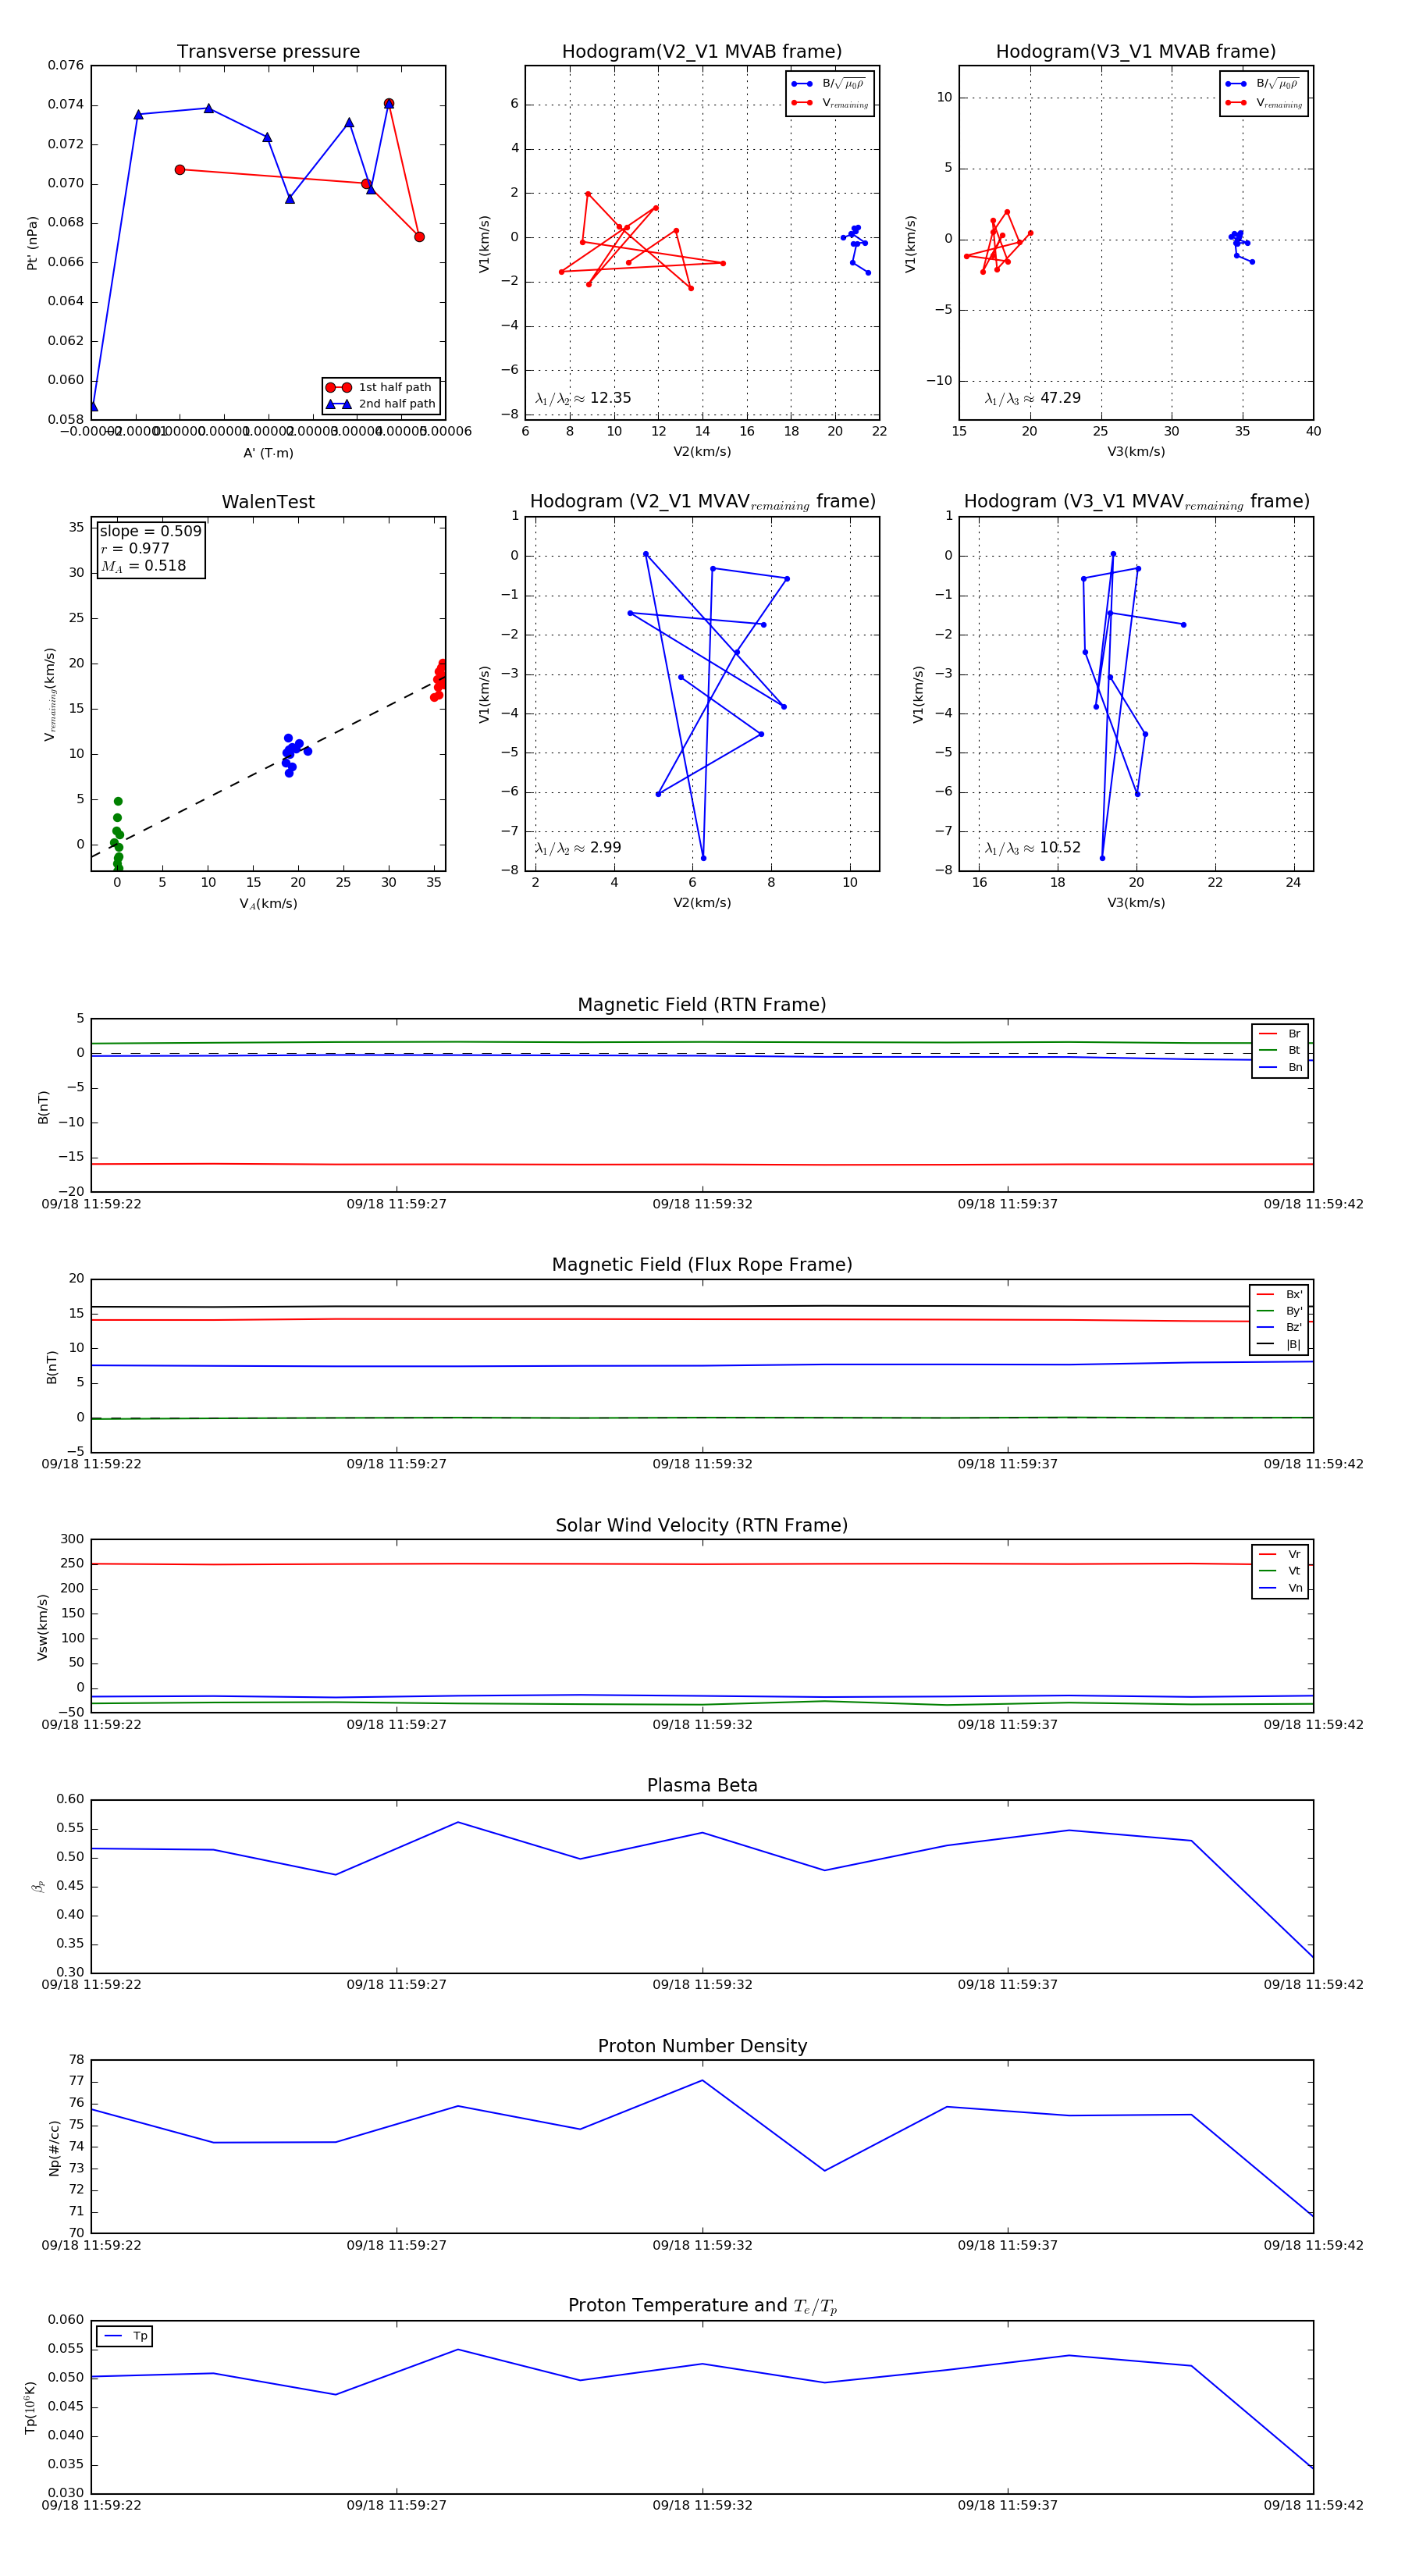Click the 'Vn' legend entry
The height and width of the screenshot is (2576, 1405).
click(1280, 1588)
